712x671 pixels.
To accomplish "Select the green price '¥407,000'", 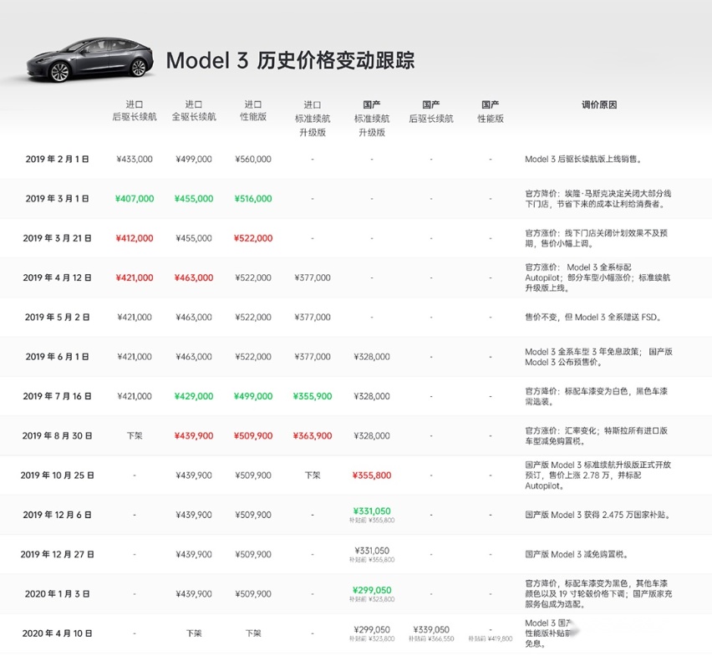I will point(135,199).
